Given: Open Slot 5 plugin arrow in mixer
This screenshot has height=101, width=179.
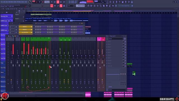Looking at the screenshot, I should point(107,52).
